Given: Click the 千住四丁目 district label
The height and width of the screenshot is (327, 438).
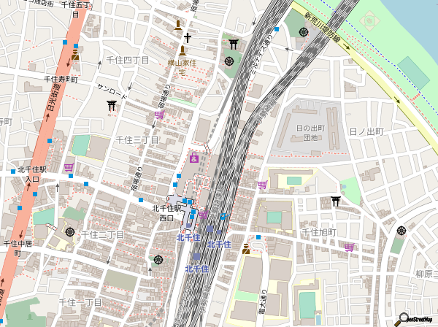Looking at the screenshot, I should point(128,59).
